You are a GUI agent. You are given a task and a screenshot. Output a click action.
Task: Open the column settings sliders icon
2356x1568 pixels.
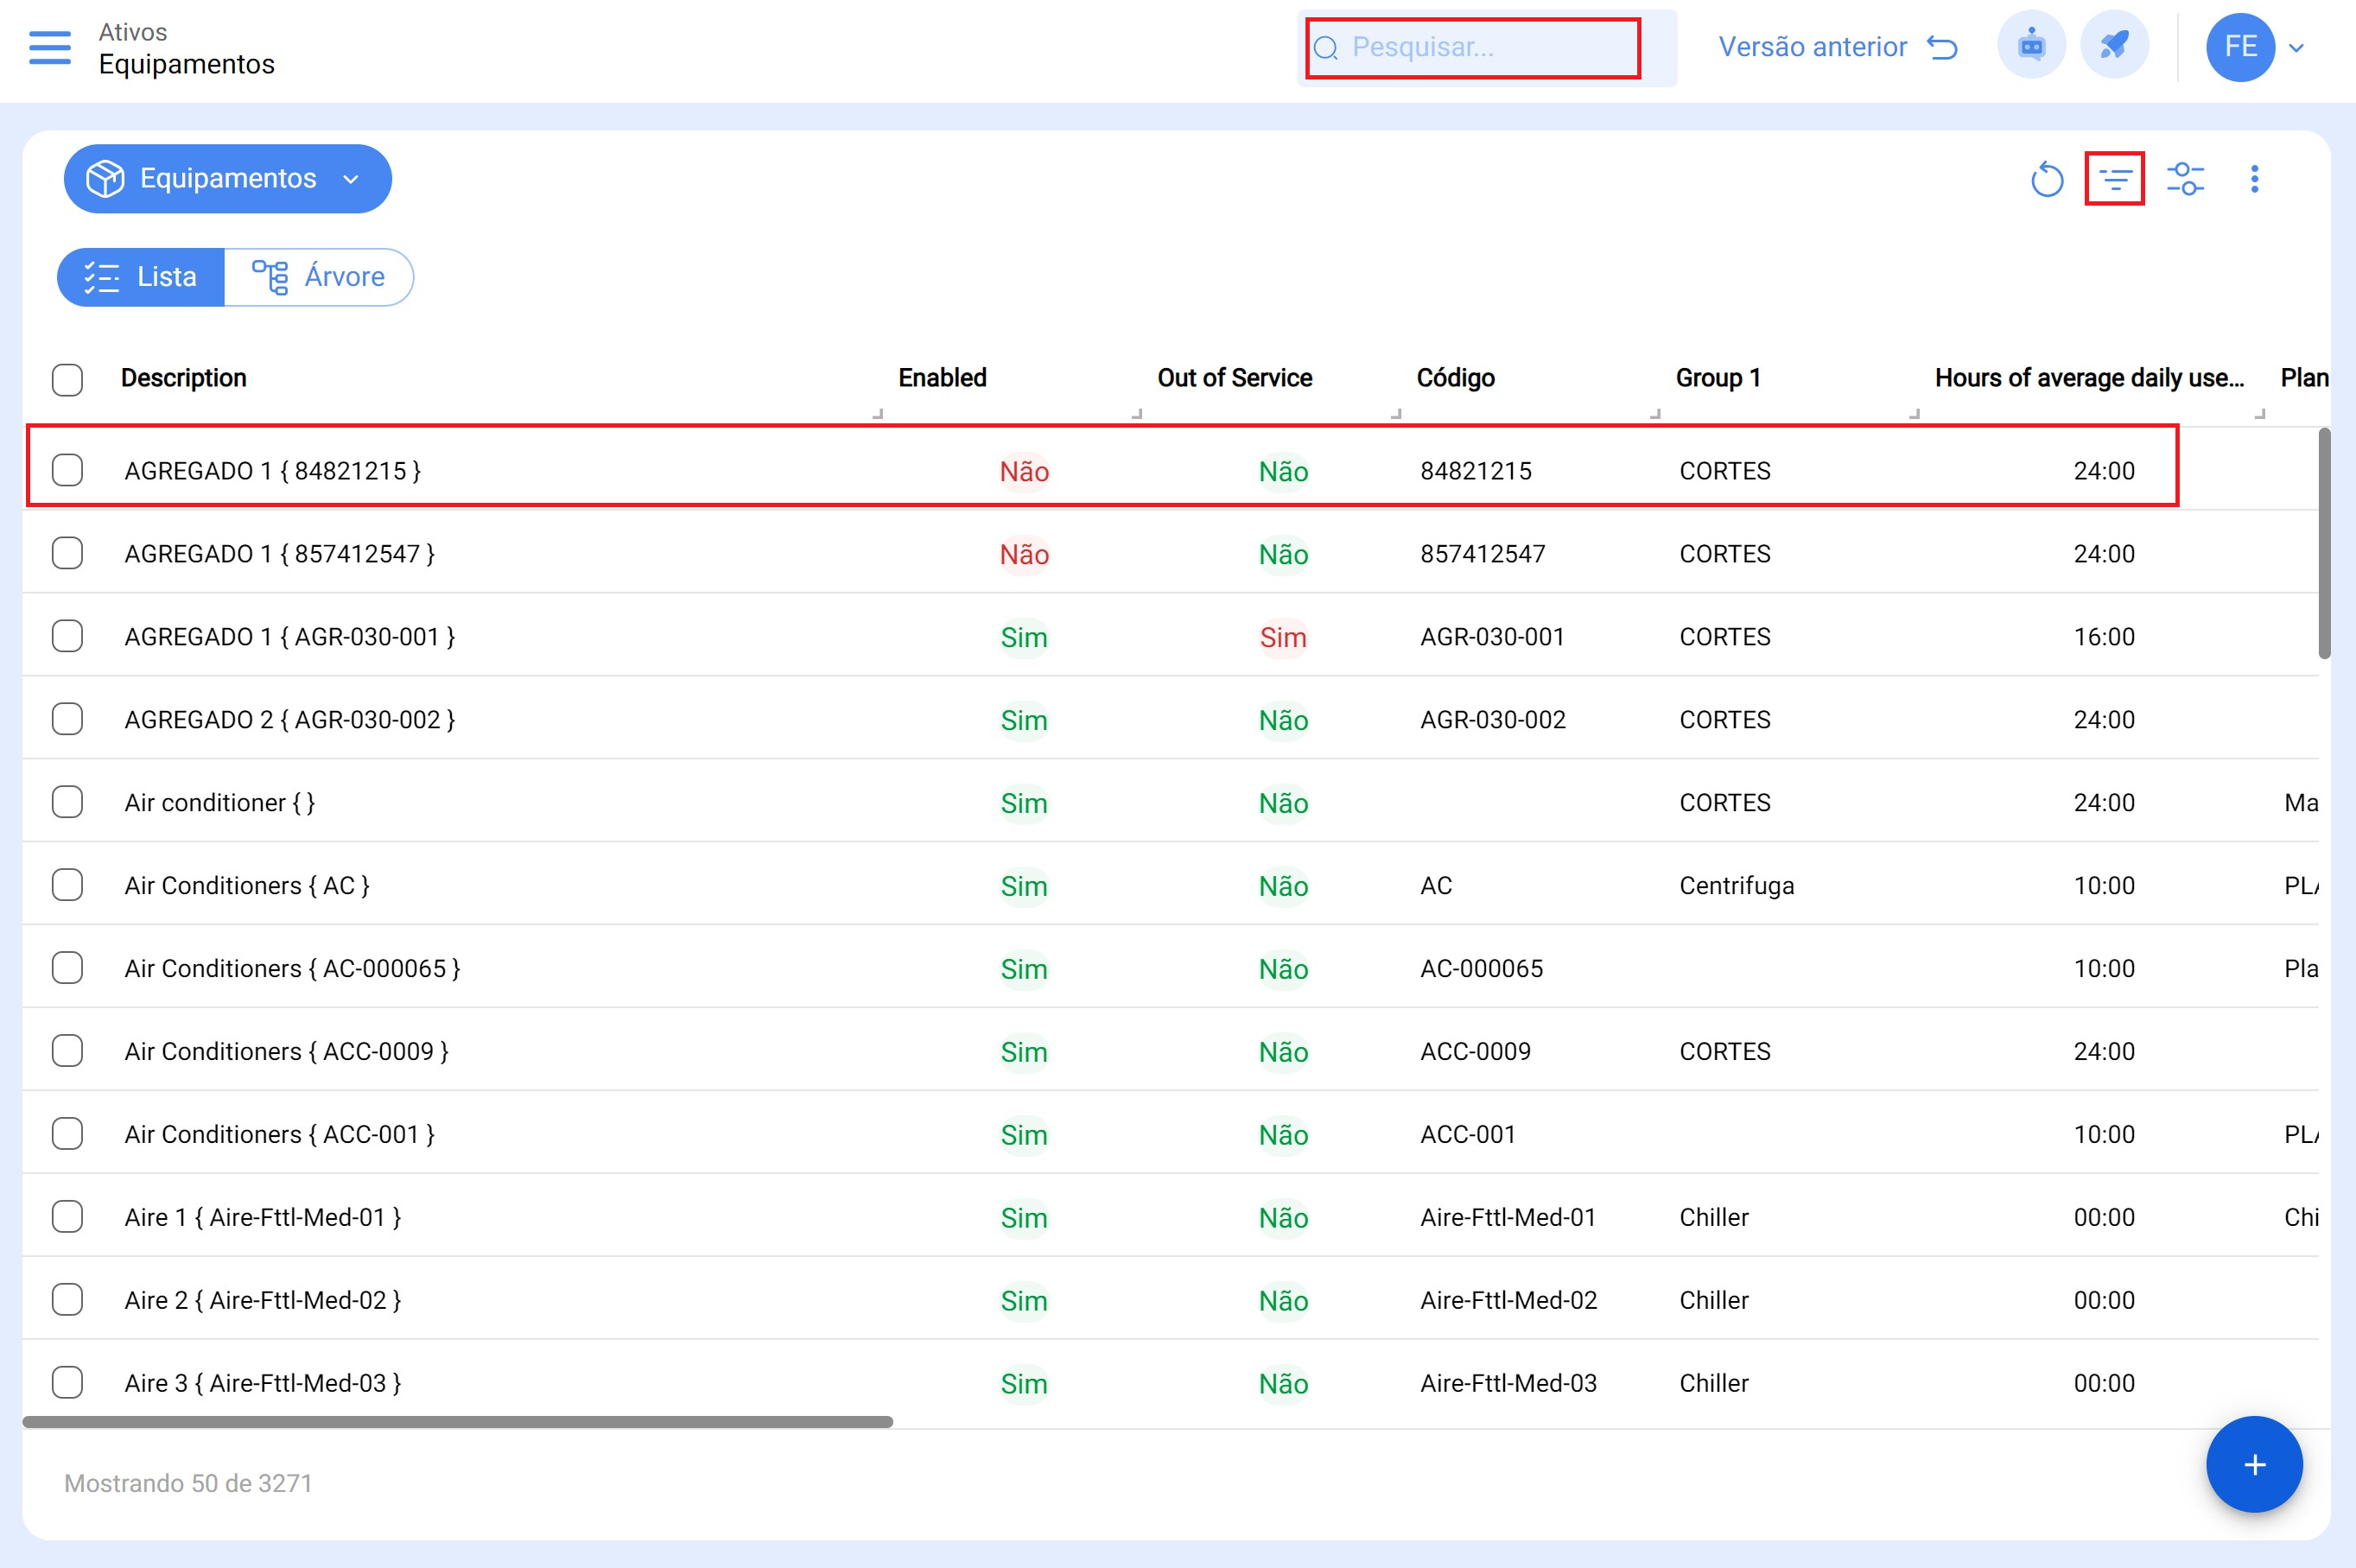2185,180
